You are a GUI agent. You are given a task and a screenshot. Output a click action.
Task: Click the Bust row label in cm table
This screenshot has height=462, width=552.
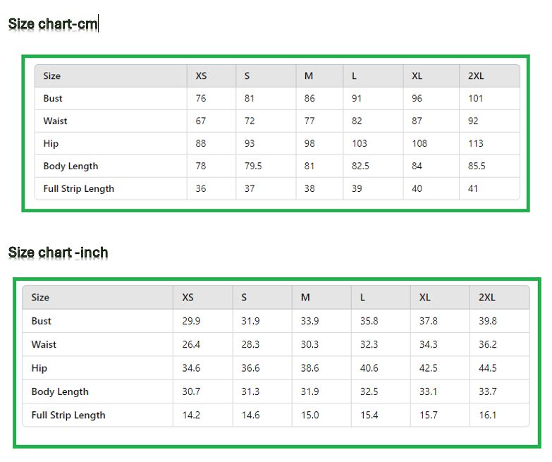coord(53,99)
